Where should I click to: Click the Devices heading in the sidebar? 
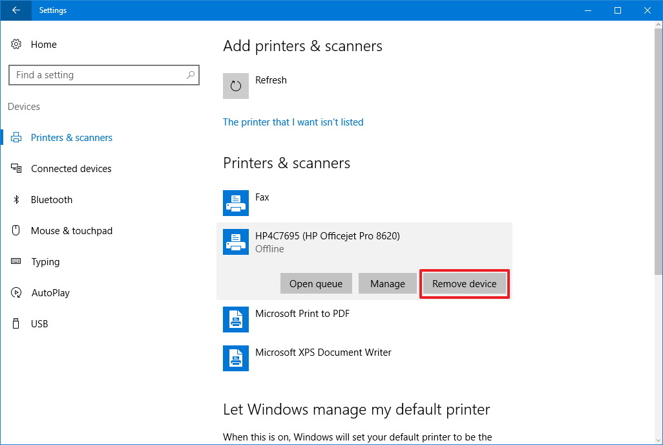pyautogui.click(x=24, y=106)
